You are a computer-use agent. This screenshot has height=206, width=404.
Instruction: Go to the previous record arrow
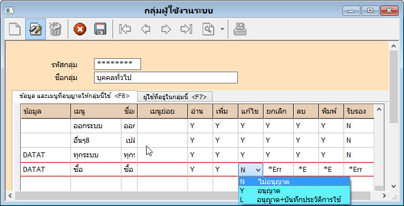point(145,29)
